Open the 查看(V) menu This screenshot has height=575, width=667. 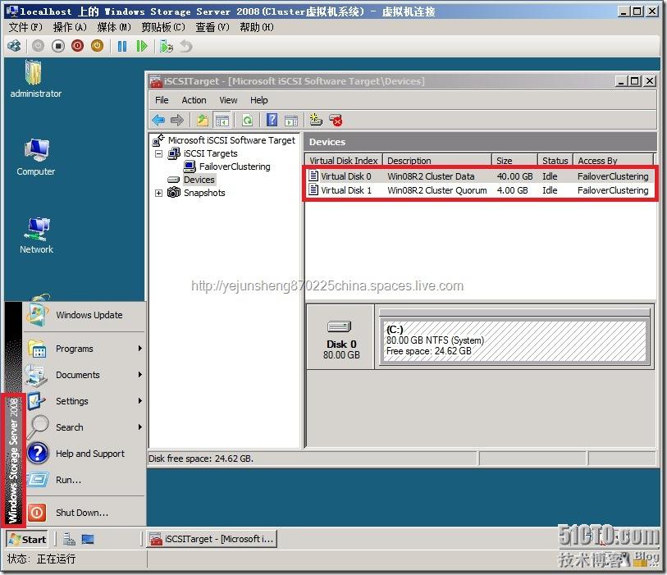coord(212,27)
